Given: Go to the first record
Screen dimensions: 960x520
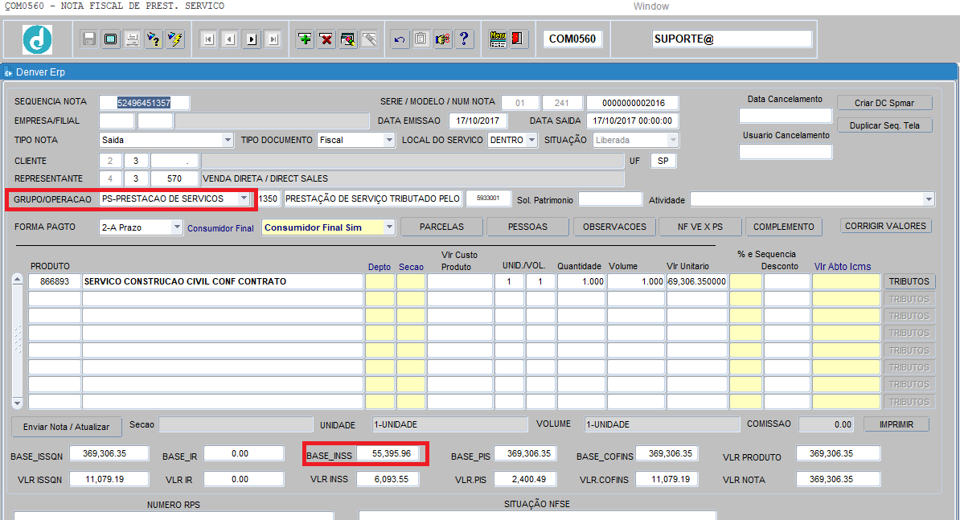Looking at the screenshot, I should click(x=208, y=39).
